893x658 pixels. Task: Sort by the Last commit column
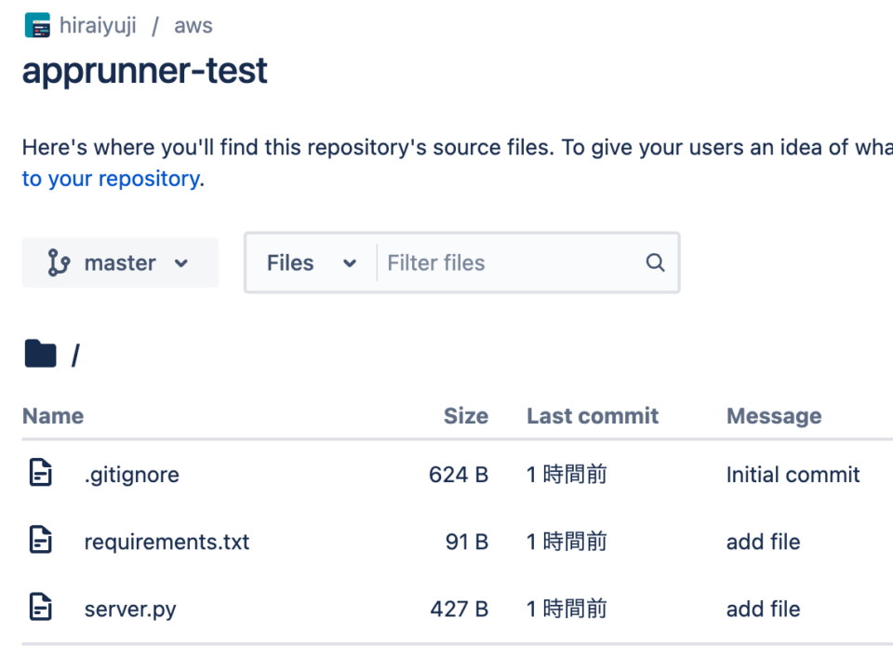(593, 415)
